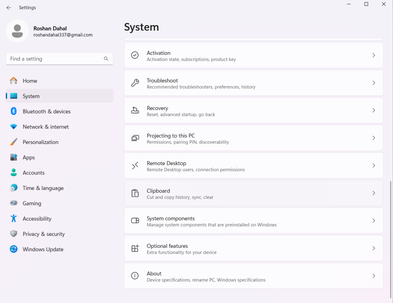The width and height of the screenshot is (393, 303).
Task: Click the Troubleshoot wrench icon
Action: [135, 83]
